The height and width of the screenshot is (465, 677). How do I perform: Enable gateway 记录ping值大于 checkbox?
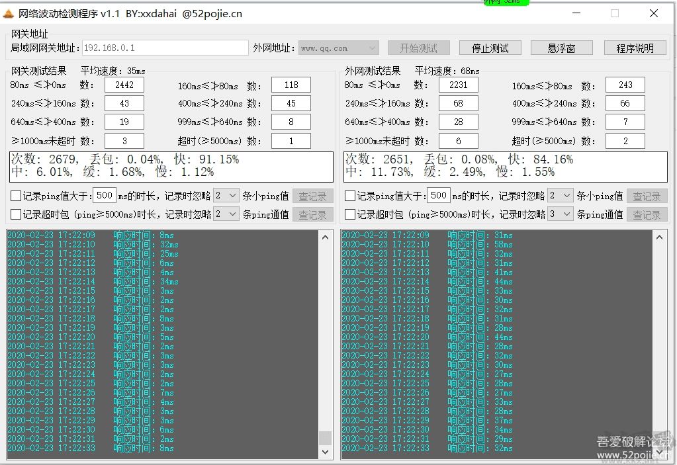click(16, 196)
